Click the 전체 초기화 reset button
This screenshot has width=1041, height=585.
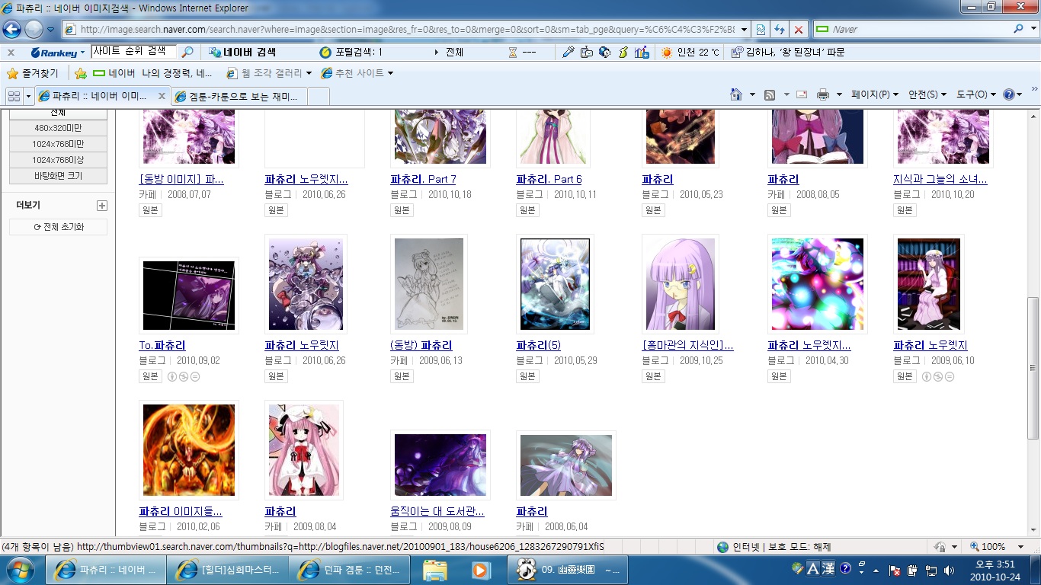59,227
